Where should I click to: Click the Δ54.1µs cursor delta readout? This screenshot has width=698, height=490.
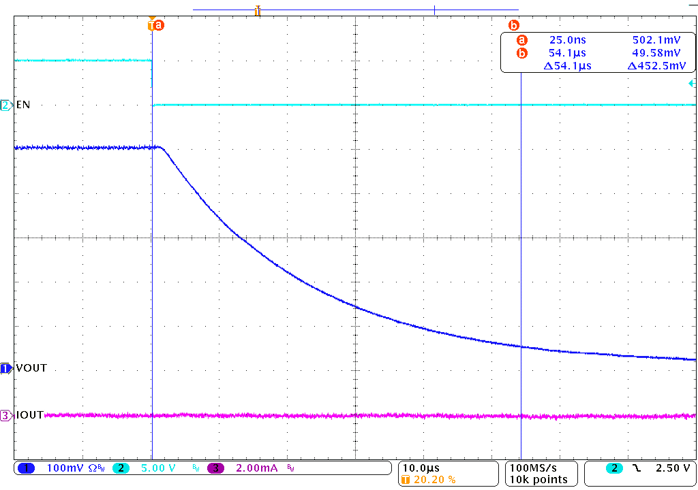tap(567, 65)
